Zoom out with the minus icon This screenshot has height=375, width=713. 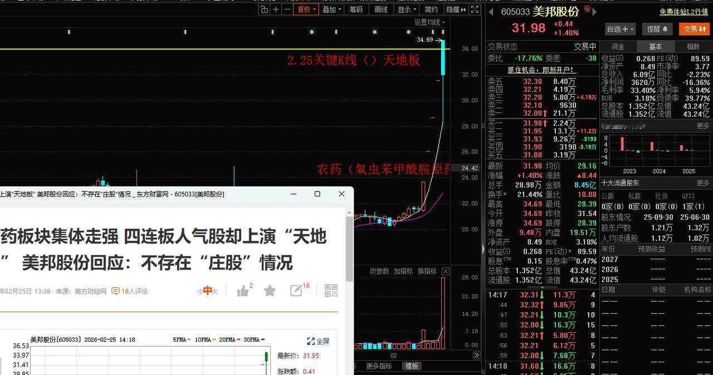point(286,9)
